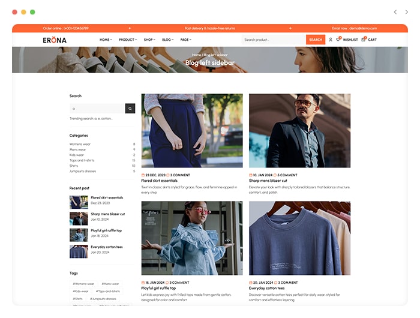The image size is (420, 318).
Task: Click the #Womens-wear tag
Action: click(x=83, y=283)
